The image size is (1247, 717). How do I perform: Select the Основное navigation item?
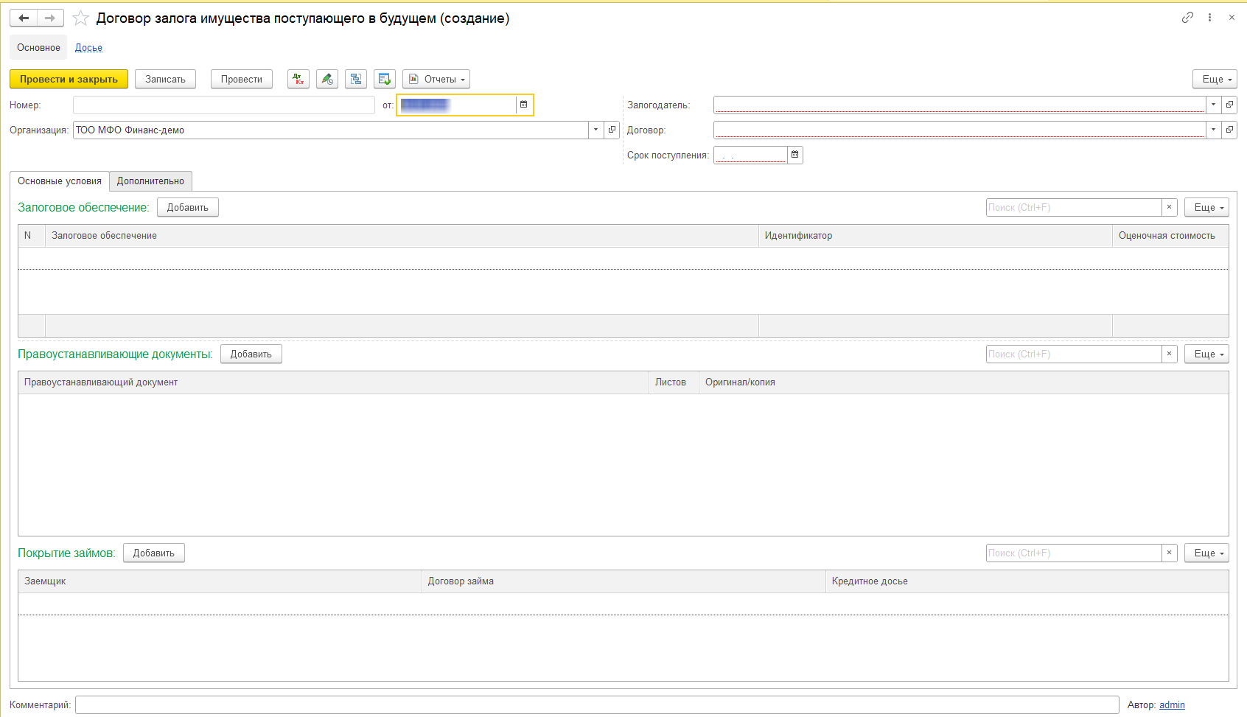(38, 47)
